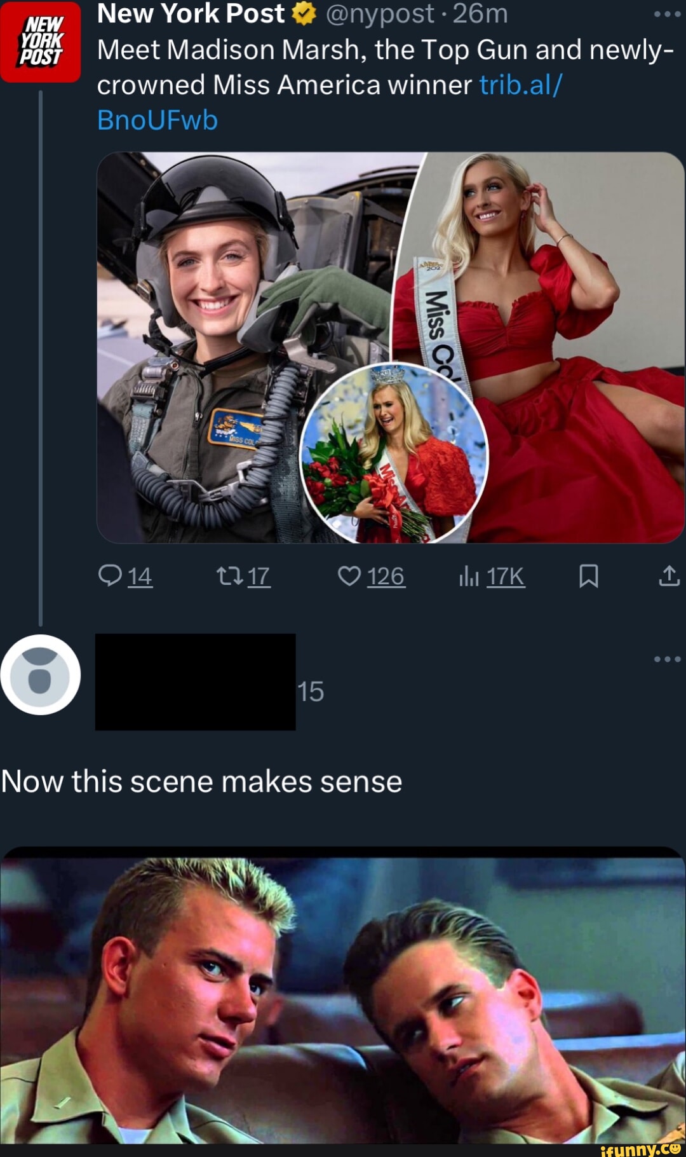Screen dimensions: 686x1157
Task: Bookmark the Madison Marsh tweet
Action: [588, 576]
